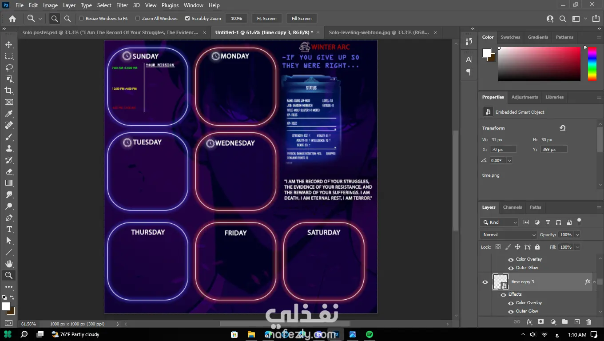This screenshot has width=604, height=341.
Task: Enable Zoom All Windows checkbox
Action: pyautogui.click(x=138, y=19)
